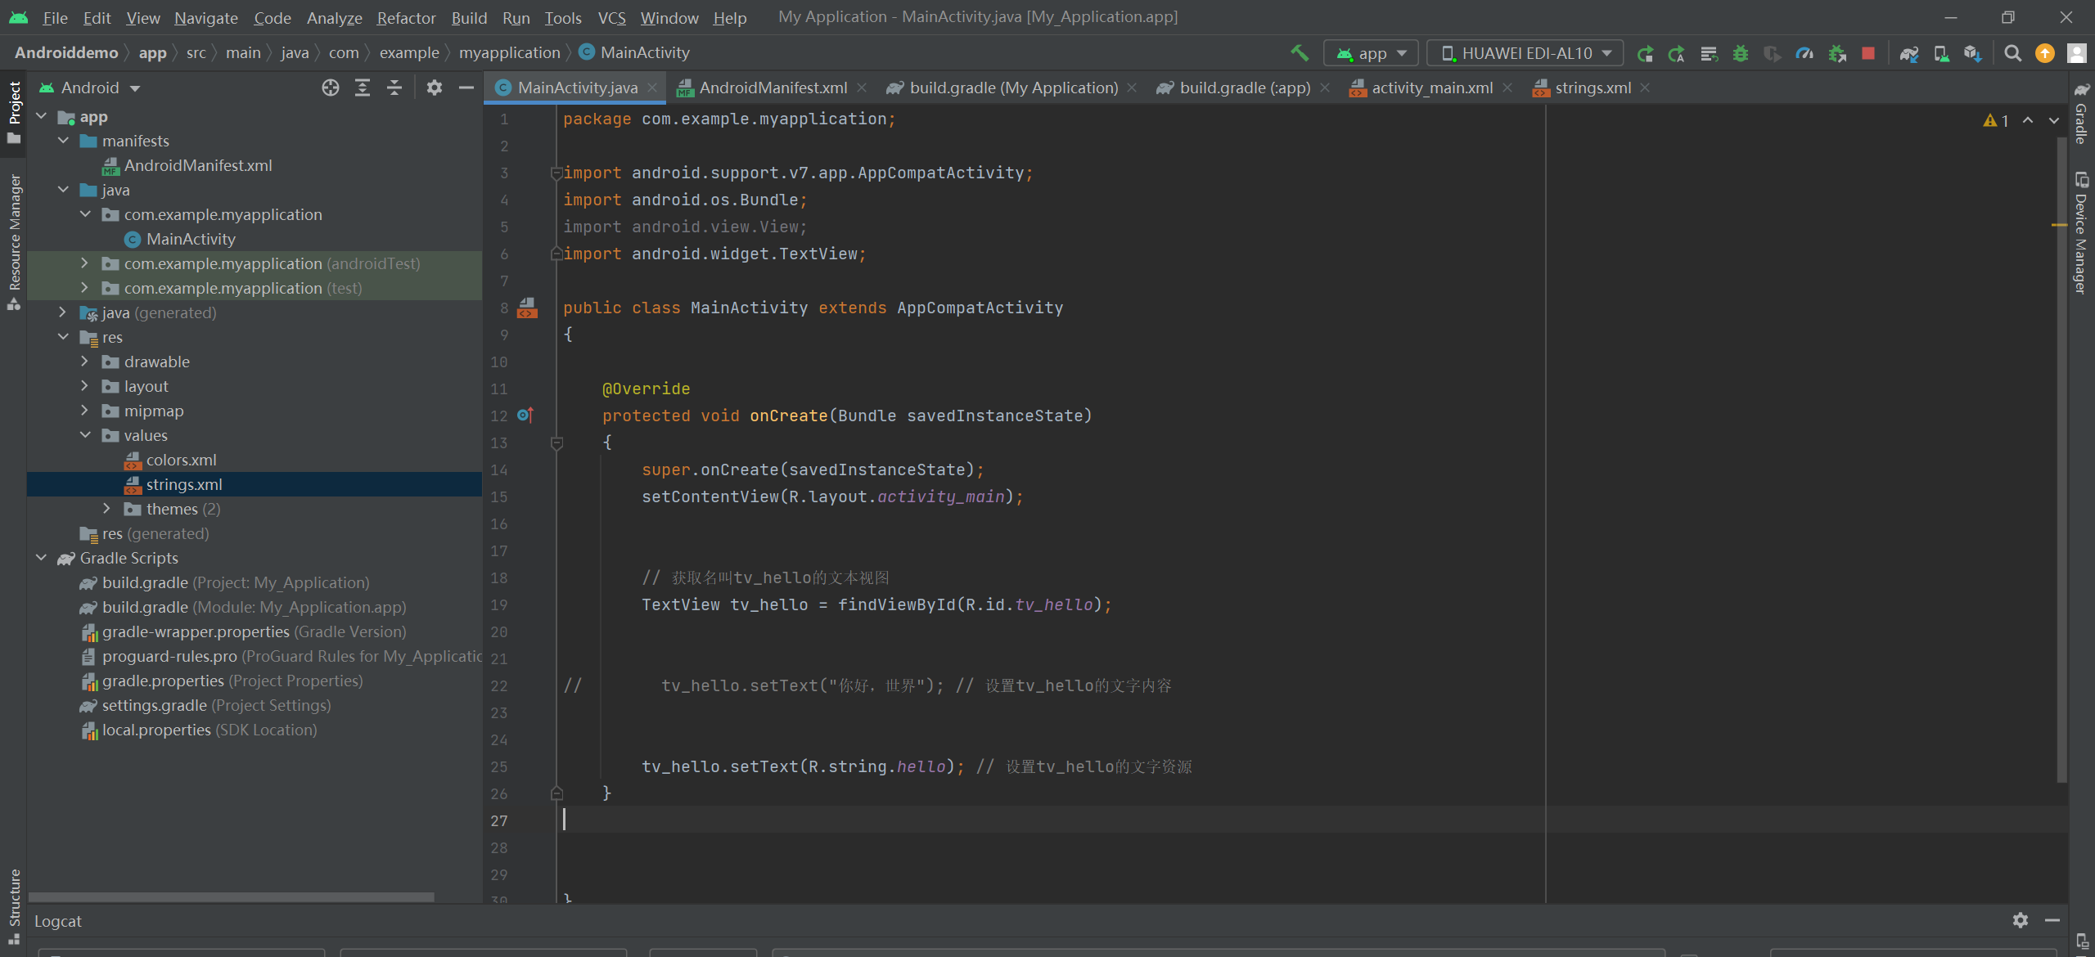Open project panel gear options
This screenshot has height=957, width=2095.
[435, 88]
